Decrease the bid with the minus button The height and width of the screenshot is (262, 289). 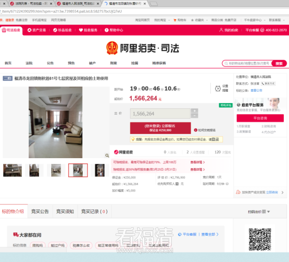pos(195,116)
